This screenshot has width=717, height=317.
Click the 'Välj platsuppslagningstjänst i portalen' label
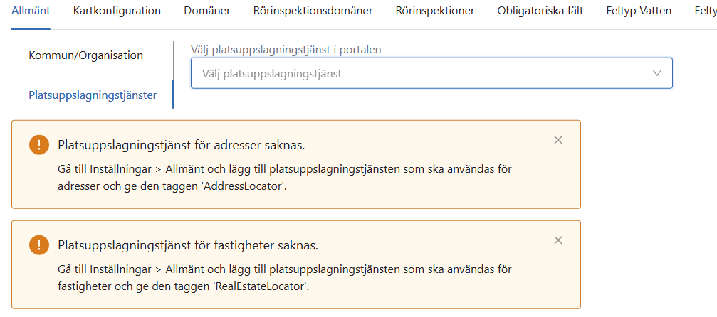pos(286,50)
